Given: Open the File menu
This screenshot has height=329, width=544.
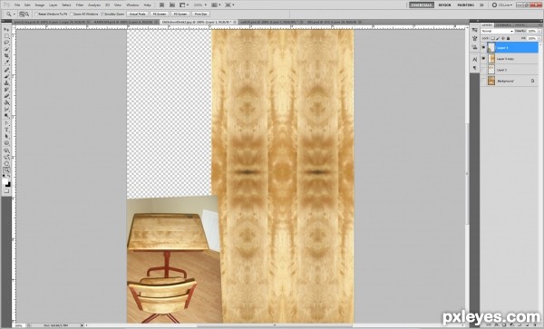Looking at the screenshot, I should 17,5.
